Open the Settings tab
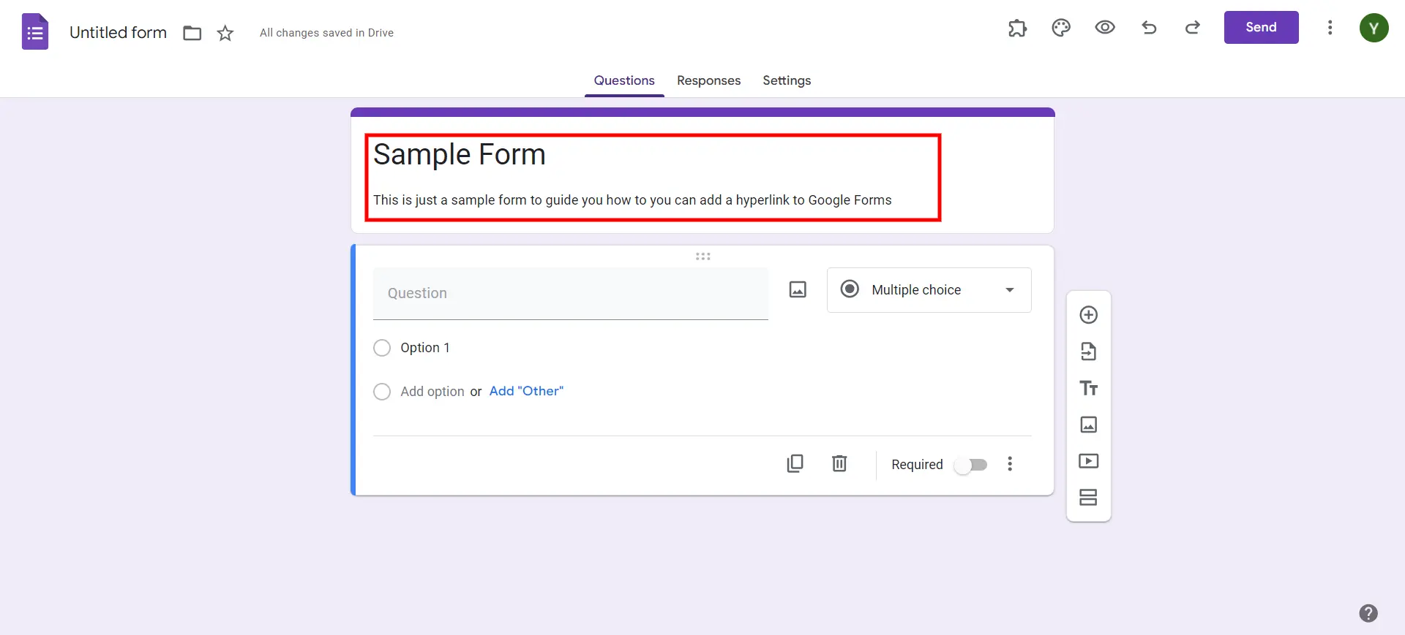 [787, 80]
